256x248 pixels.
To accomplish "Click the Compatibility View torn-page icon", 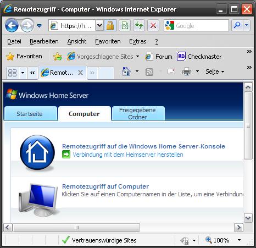I will click(x=125, y=25).
